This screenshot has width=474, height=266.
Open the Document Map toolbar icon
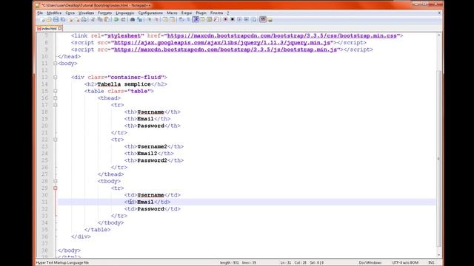tap(209, 20)
